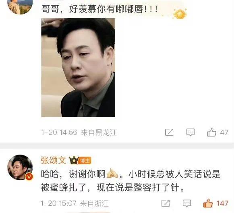Click the hands emoji in 张颂文 reply
Image resolution: width=234 pixels, height=213 pixels.
point(112,174)
